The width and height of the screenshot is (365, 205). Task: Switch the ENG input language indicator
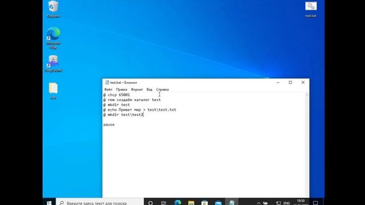pos(286,203)
